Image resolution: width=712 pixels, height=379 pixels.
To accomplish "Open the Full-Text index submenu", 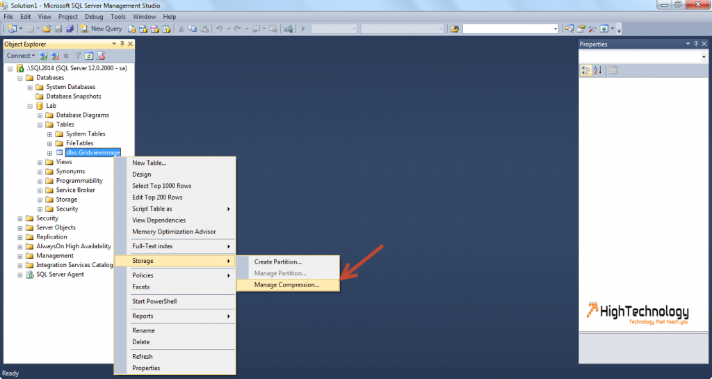I will [175, 246].
